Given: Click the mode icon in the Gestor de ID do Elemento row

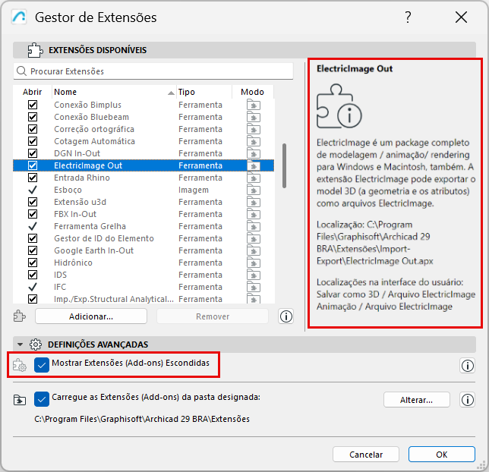Looking at the screenshot, I should [254, 239].
